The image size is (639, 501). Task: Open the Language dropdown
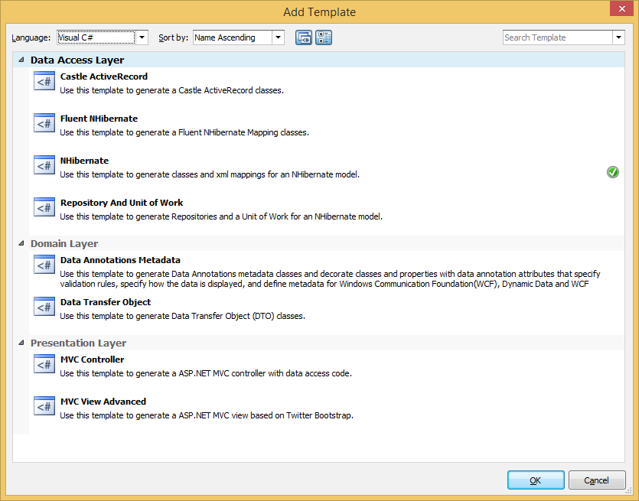142,37
